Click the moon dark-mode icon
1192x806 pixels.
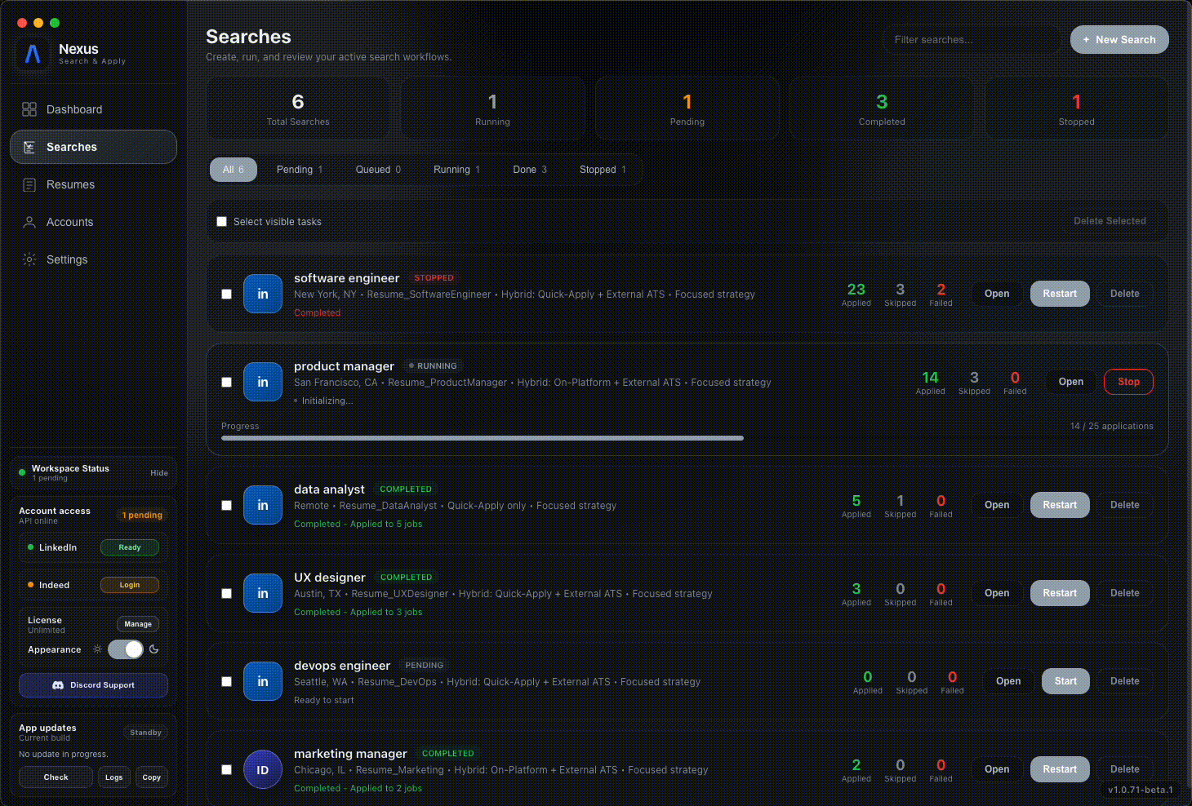click(154, 649)
